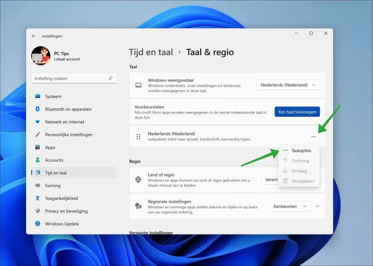This screenshot has height=266, width=373.
Task: Go to Netwerk en internet
Action: tap(73, 122)
